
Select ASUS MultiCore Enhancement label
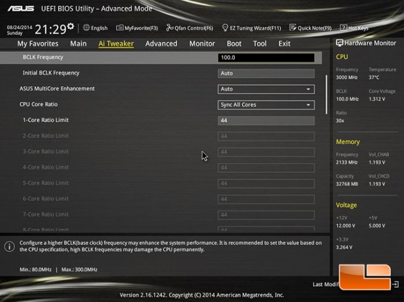[57, 89]
